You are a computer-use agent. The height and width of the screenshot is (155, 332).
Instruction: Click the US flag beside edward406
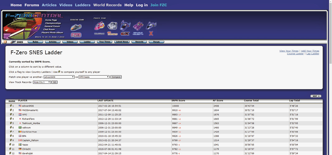(20, 106)
